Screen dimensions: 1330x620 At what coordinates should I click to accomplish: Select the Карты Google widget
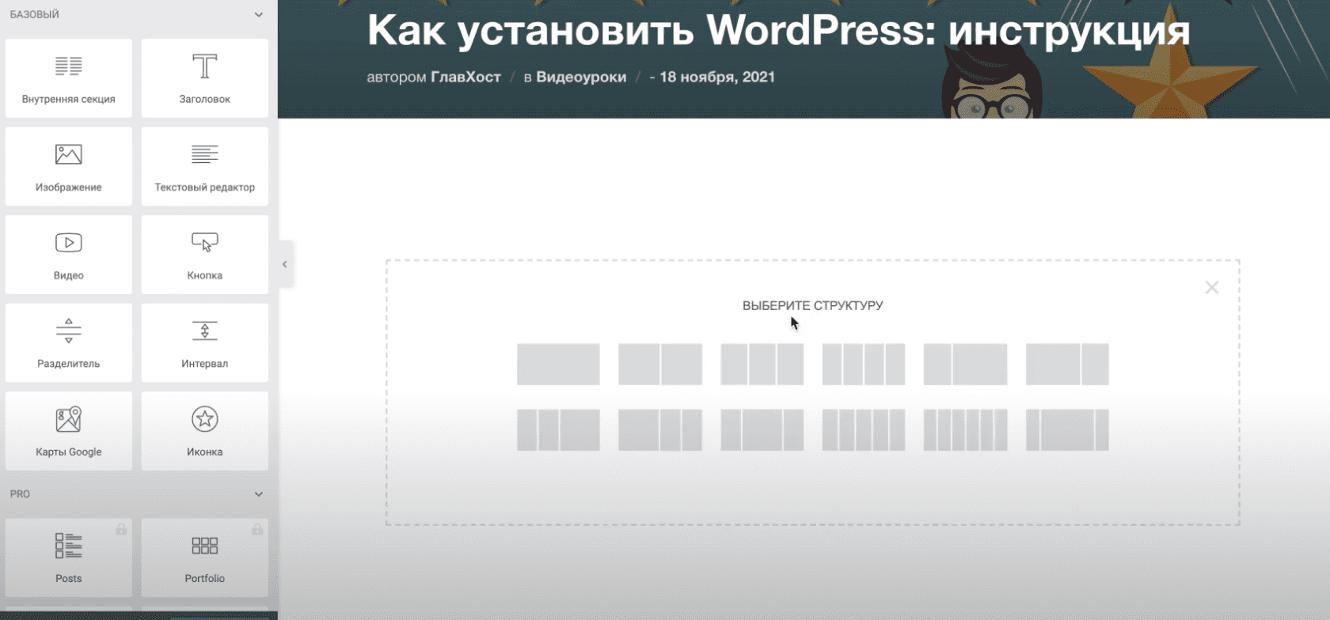(x=69, y=431)
